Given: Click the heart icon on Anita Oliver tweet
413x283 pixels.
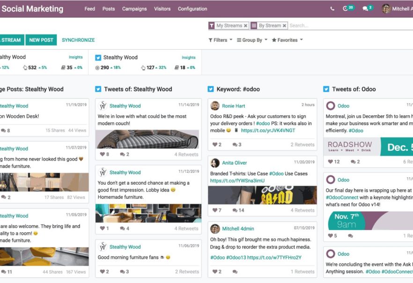Looking at the screenshot, I should pos(215,210).
